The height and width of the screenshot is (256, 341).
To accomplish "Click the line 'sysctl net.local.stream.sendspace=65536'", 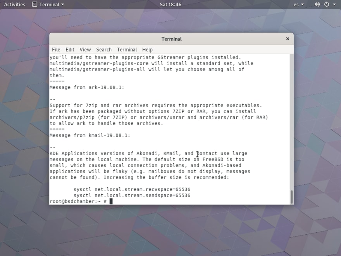I will click(132, 195).
